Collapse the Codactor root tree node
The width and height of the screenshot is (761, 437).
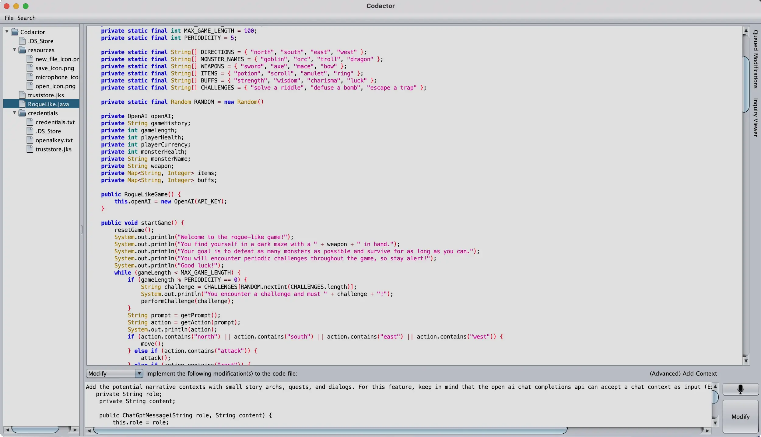[x=7, y=32]
